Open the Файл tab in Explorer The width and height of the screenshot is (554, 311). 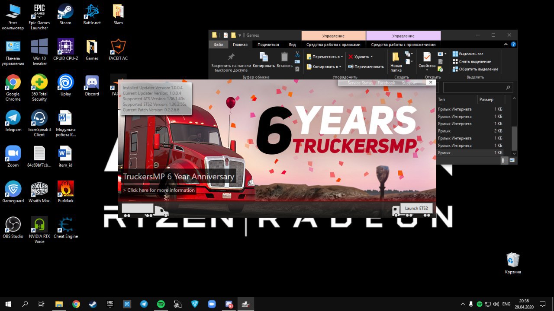click(218, 44)
